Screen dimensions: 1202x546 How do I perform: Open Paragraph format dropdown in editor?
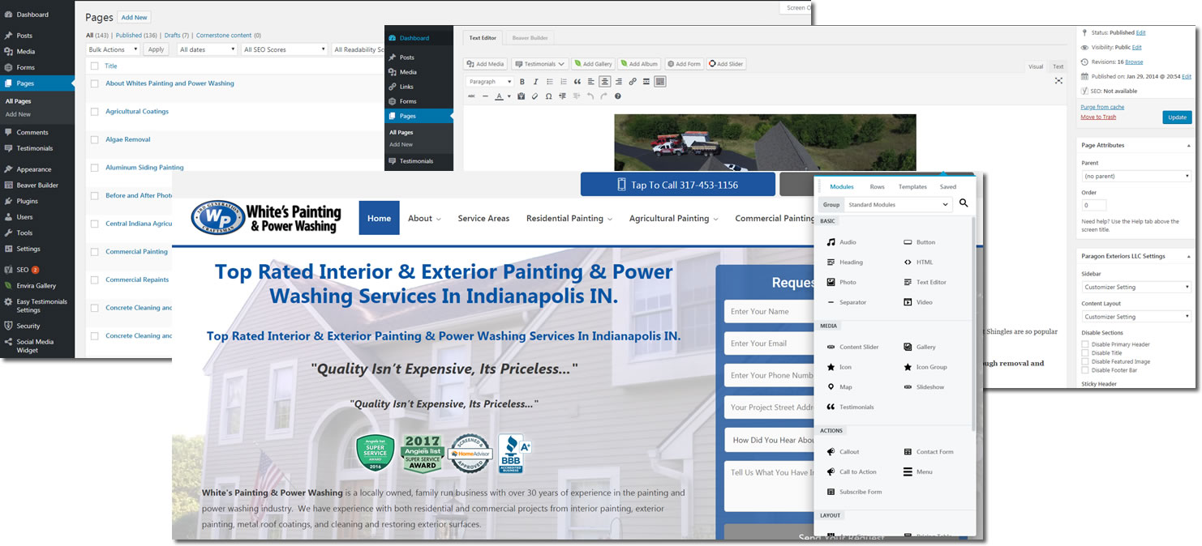[x=491, y=82]
